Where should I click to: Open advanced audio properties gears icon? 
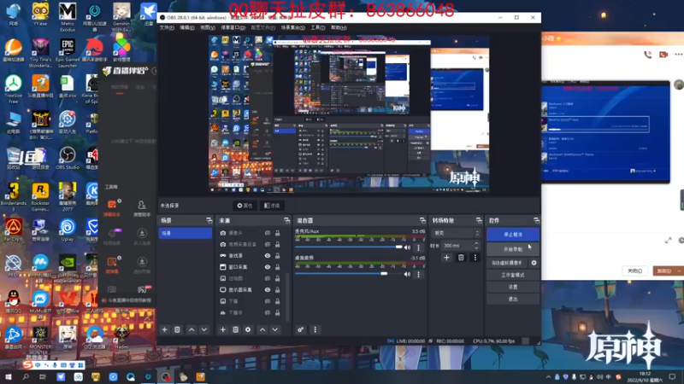pos(301,329)
